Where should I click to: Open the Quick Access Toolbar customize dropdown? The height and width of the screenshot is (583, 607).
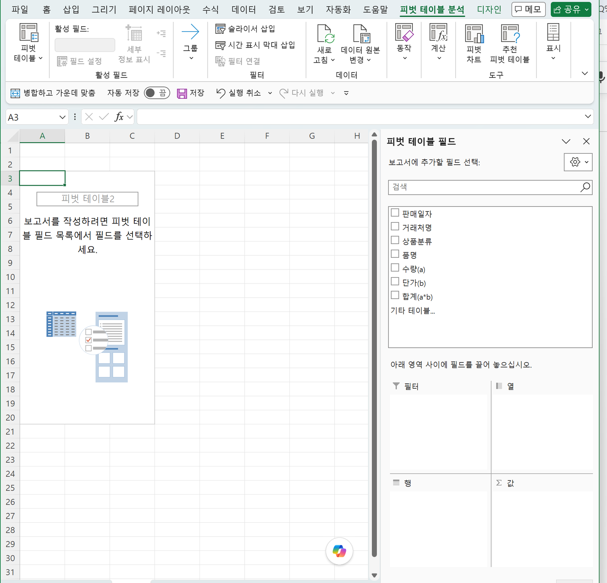click(x=346, y=93)
